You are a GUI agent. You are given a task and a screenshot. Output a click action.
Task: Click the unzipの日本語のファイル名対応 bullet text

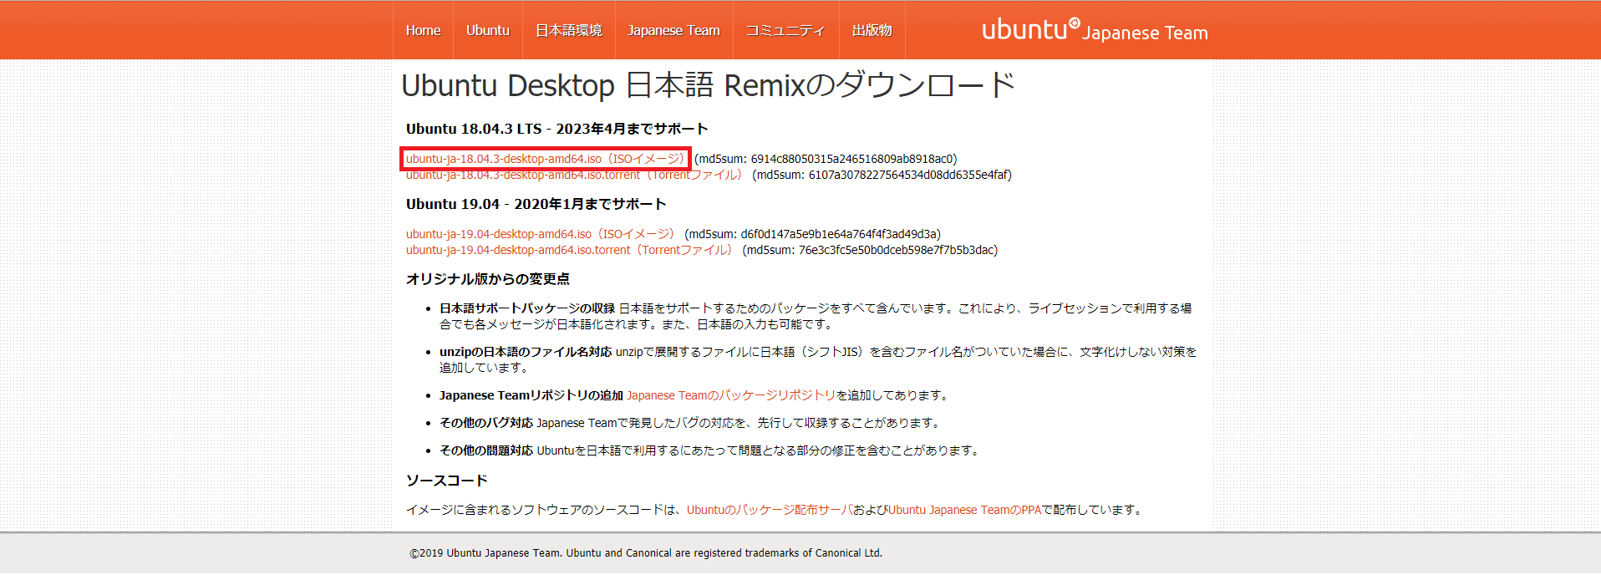point(526,352)
